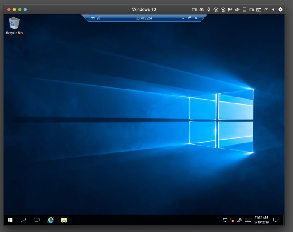Open the Action Center notifications icon
Image resolution: width=293 pixels, height=232 pixels.
pyautogui.click(x=276, y=220)
